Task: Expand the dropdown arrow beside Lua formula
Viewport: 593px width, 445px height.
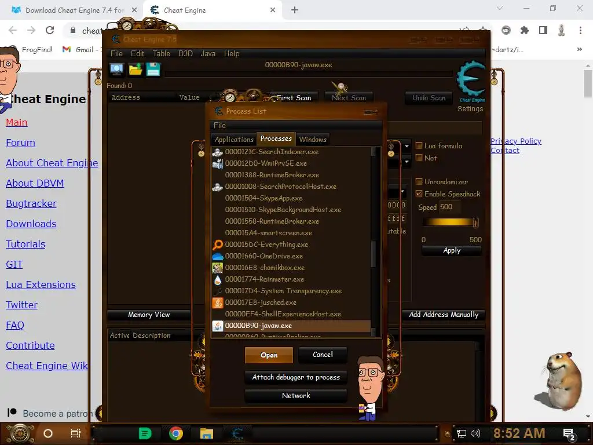Action: [407, 146]
